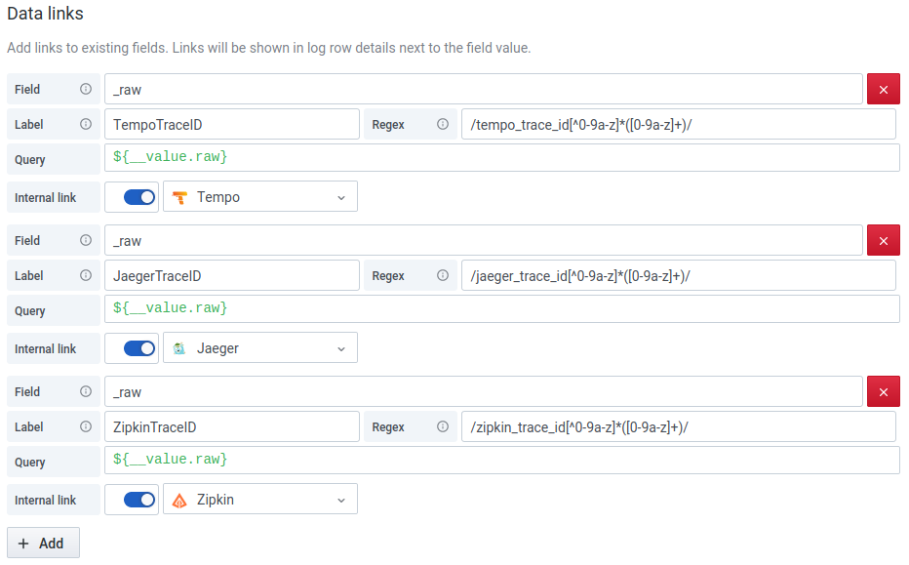The width and height of the screenshot is (909, 565).
Task: Click info icon next to tempo Regex label
Action: pos(443,124)
